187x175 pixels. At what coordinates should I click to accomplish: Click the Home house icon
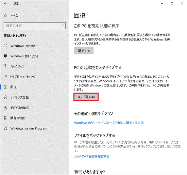pyautogui.click(x=5, y=16)
